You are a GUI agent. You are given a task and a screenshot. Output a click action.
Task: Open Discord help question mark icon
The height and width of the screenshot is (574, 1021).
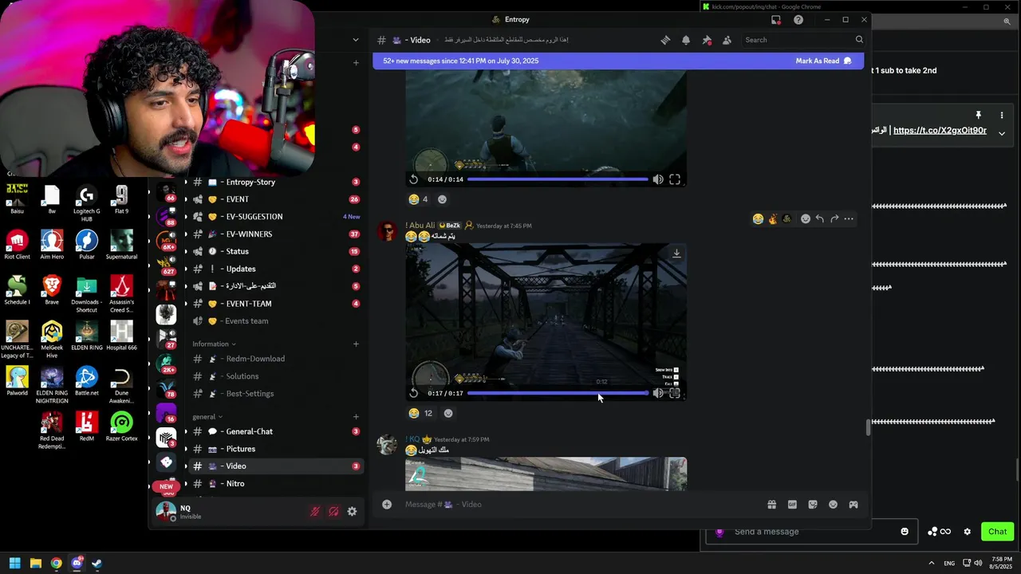[798, 20]
